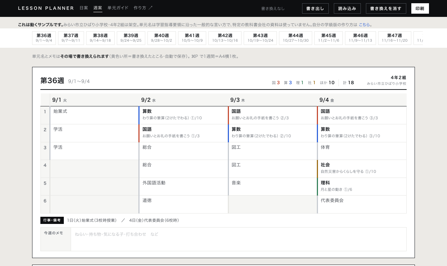Click わり算の筆算 ①/10 unit text on 9/2
This screenshot has width=447, height=266.
(x=172, y=118)
